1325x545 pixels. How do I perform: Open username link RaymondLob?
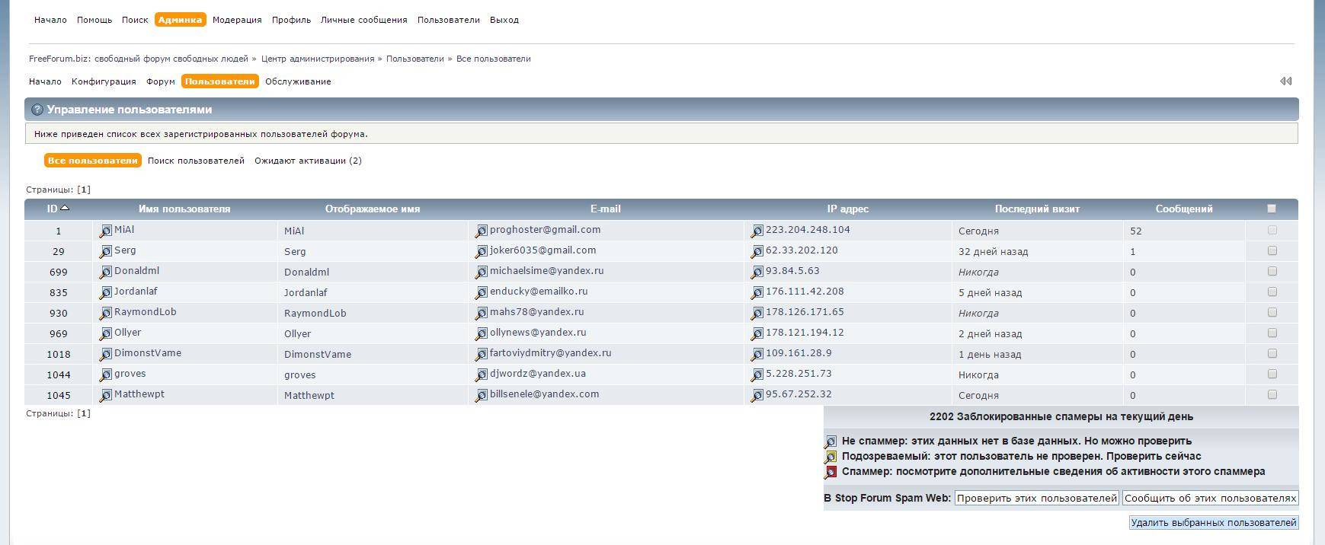point(146,312)
